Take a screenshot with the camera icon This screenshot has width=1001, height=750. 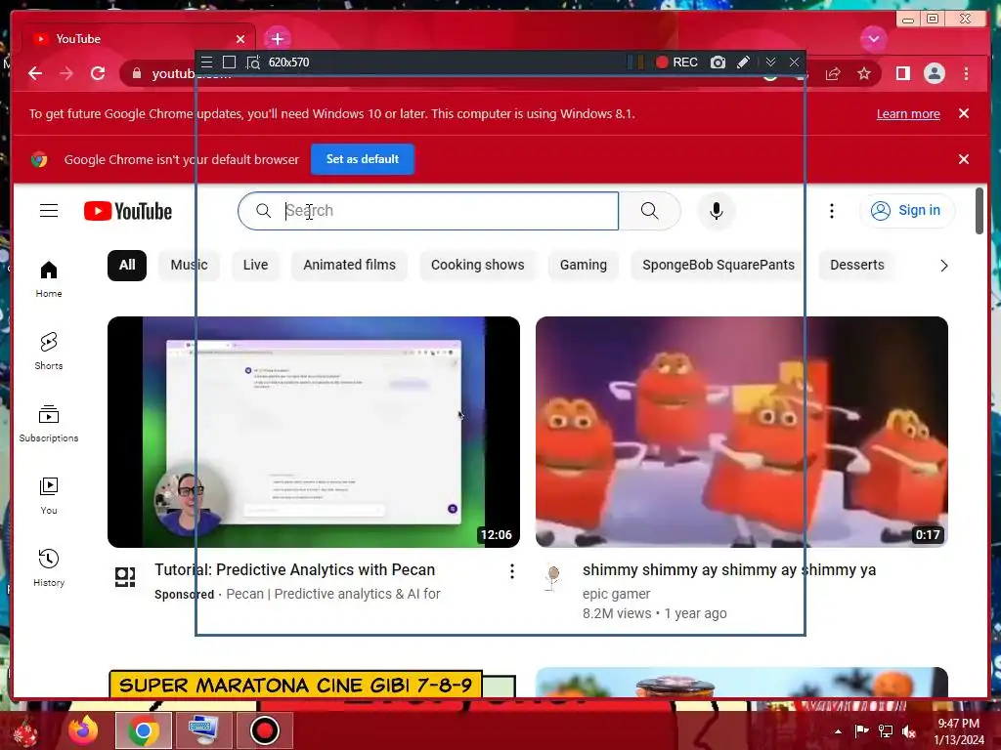[x=718, y=62]
